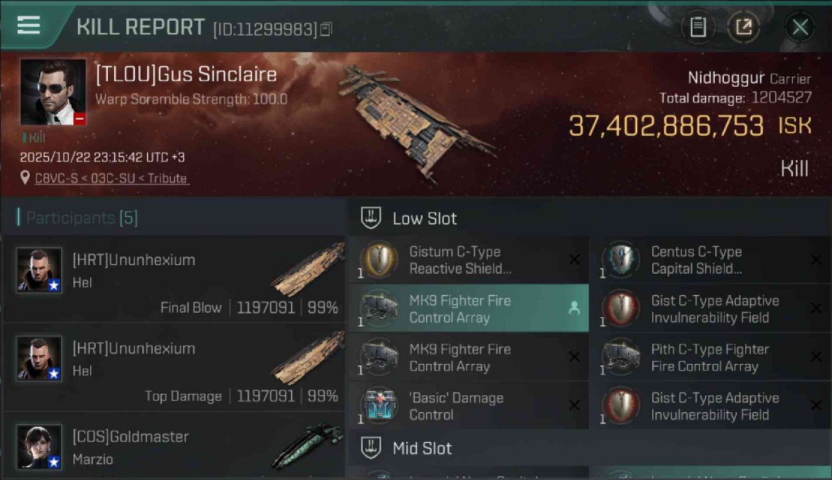Click the 'Basic' Damage Control icon
832x480 pixels.
click(x=379, y=406)
